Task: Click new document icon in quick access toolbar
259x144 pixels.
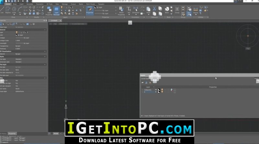Action: 6,1
